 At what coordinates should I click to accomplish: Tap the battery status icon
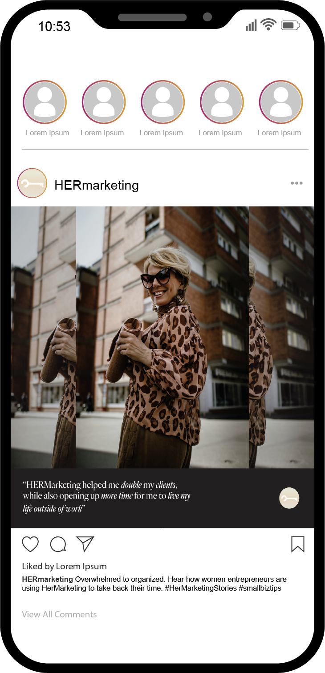(290, 25)
